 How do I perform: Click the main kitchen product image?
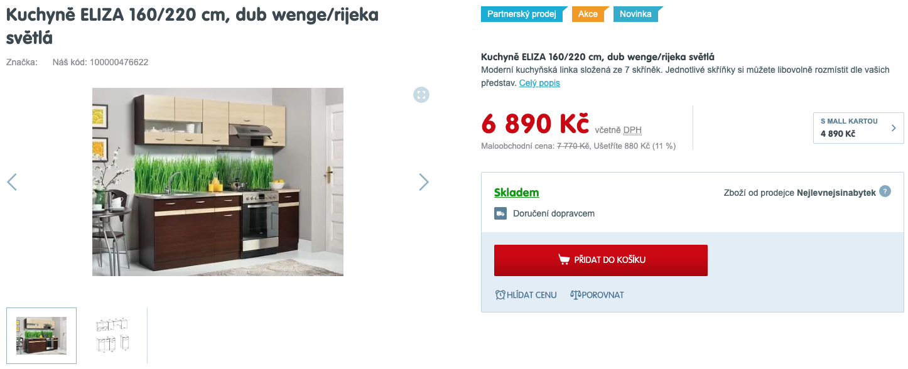coord(218,182)
